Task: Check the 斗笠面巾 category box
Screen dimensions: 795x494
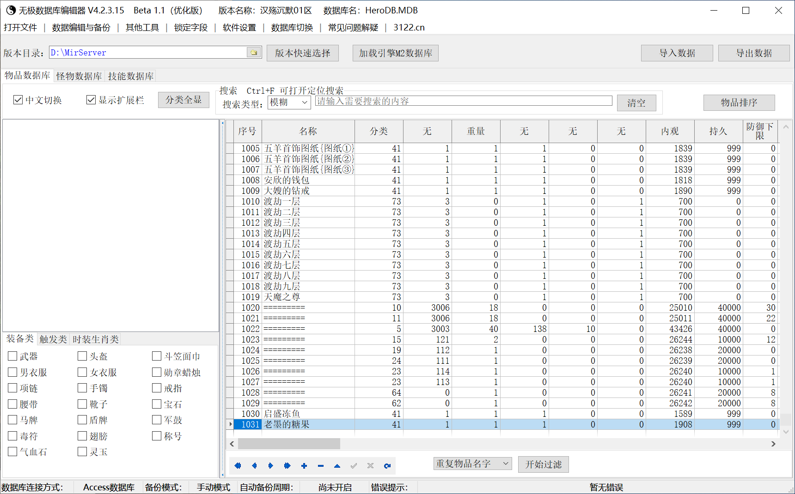Action: pos(157,356)
